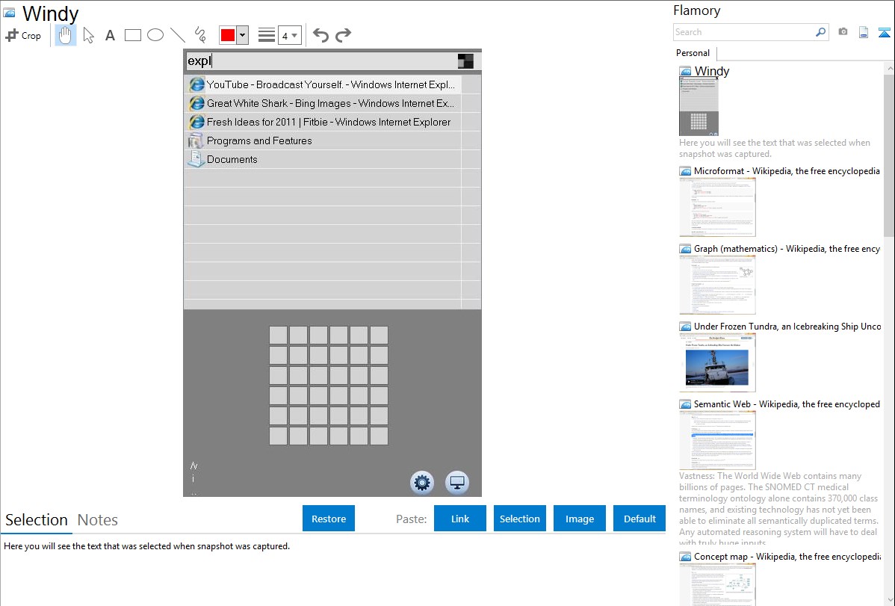The height and width of the screenshot is (606, 895).
Task: Switch to the Personal tab
Action: click(693, 52)
